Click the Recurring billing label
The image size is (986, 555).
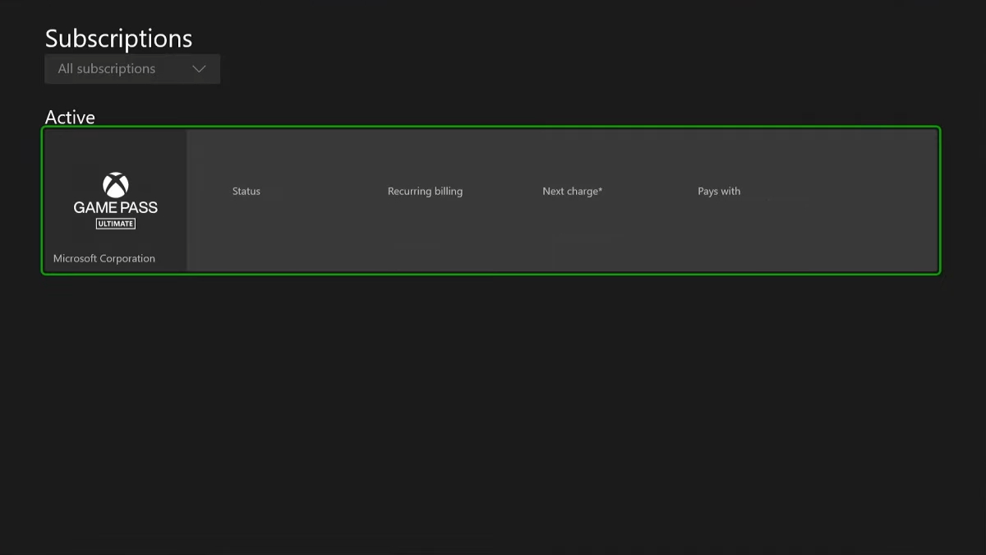click(425, 191)
